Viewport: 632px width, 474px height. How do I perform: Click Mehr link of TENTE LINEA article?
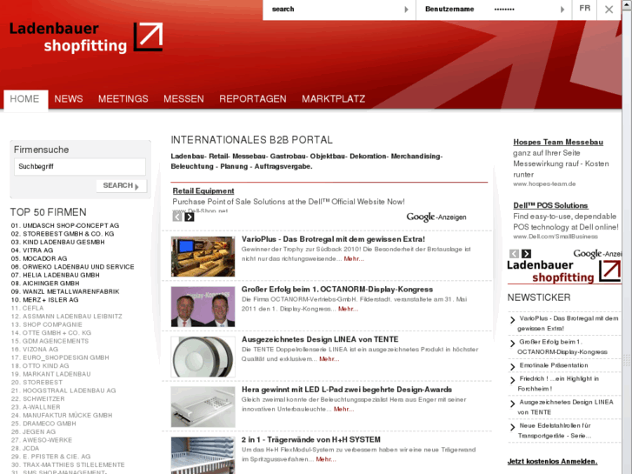(x=329, y=359)
